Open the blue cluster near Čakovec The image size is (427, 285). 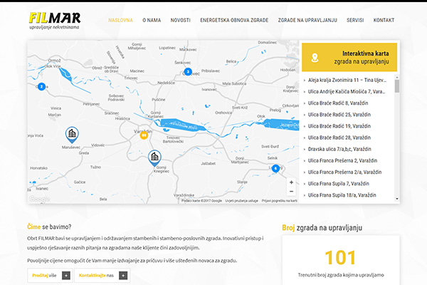click(x=188, y=72)
